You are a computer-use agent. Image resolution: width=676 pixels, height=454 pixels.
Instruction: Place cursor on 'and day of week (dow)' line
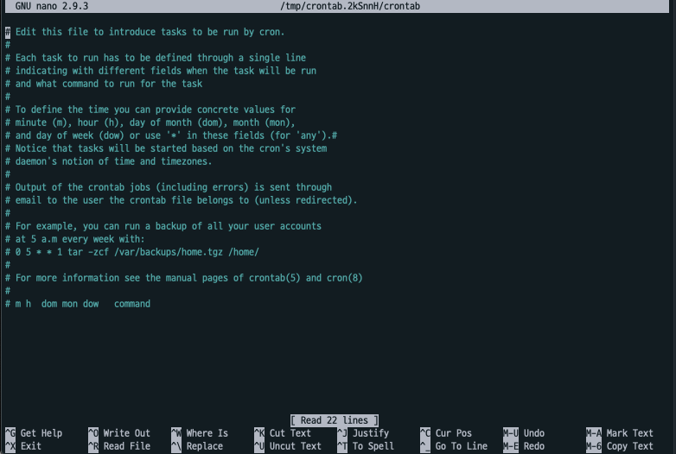(171, 136)
